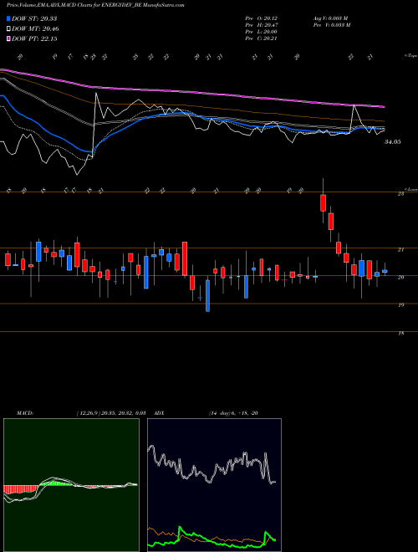Open the green MACD indicator panel

click(x=71, y=485)
